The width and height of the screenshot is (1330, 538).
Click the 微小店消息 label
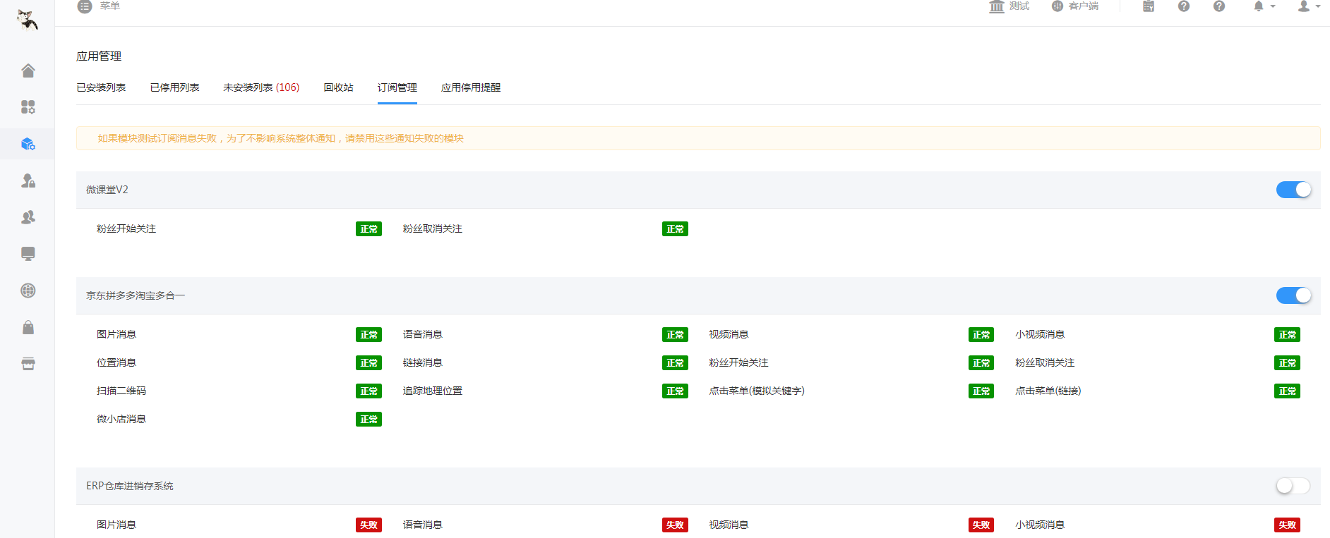[x=121, y=419]
